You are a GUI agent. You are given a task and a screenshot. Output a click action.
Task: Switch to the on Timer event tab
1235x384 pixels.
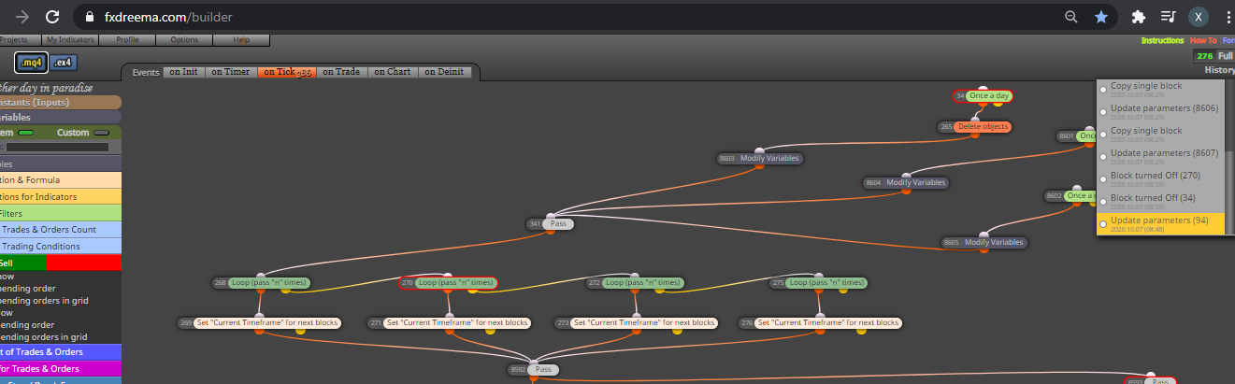click(x=230, y=72)
